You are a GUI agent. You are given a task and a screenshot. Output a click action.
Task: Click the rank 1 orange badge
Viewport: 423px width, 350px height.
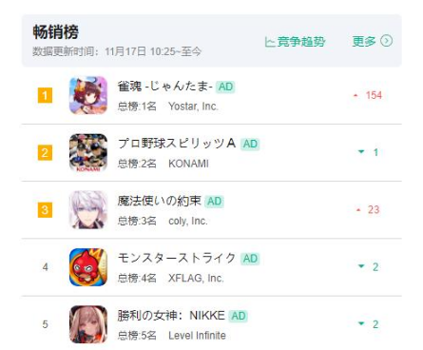[45, 95]
